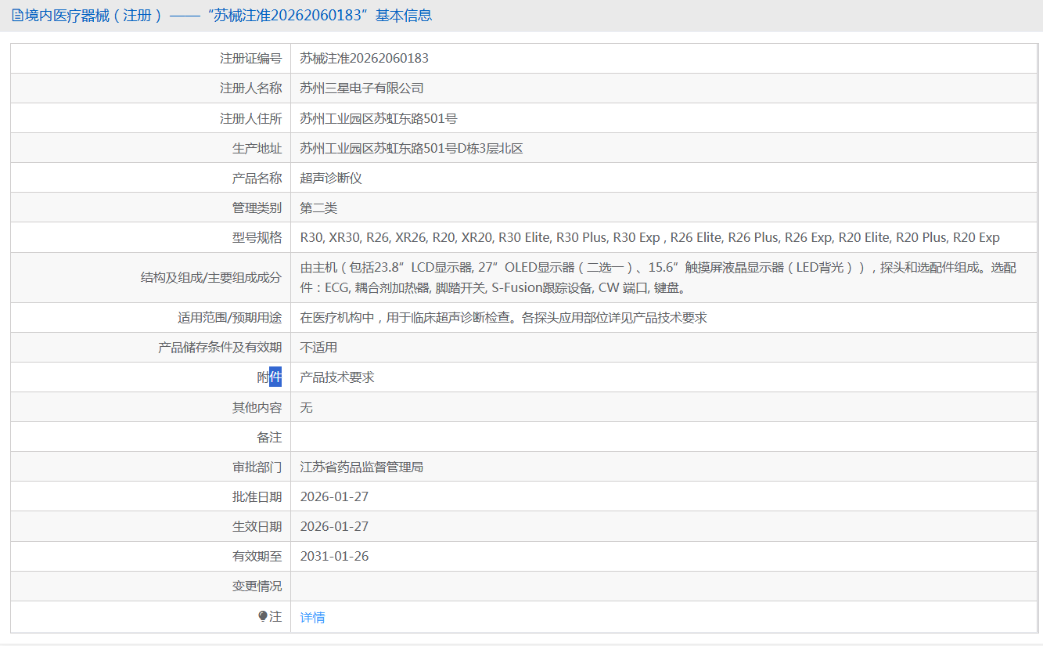Select the 有效期至 label

tap(257, 556)
